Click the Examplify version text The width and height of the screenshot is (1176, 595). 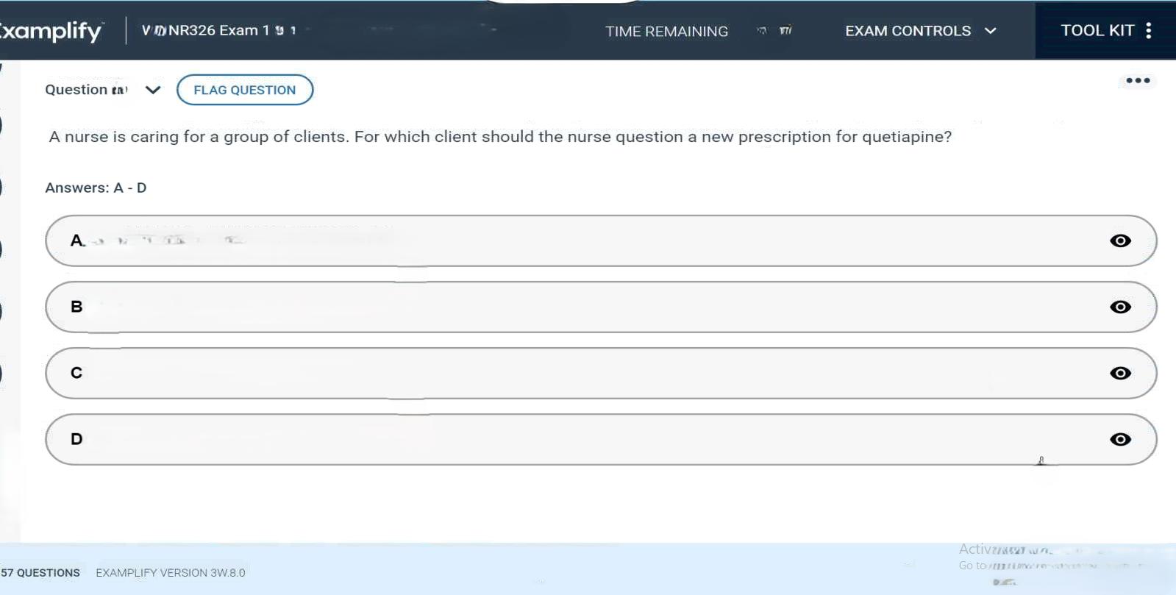171,573
